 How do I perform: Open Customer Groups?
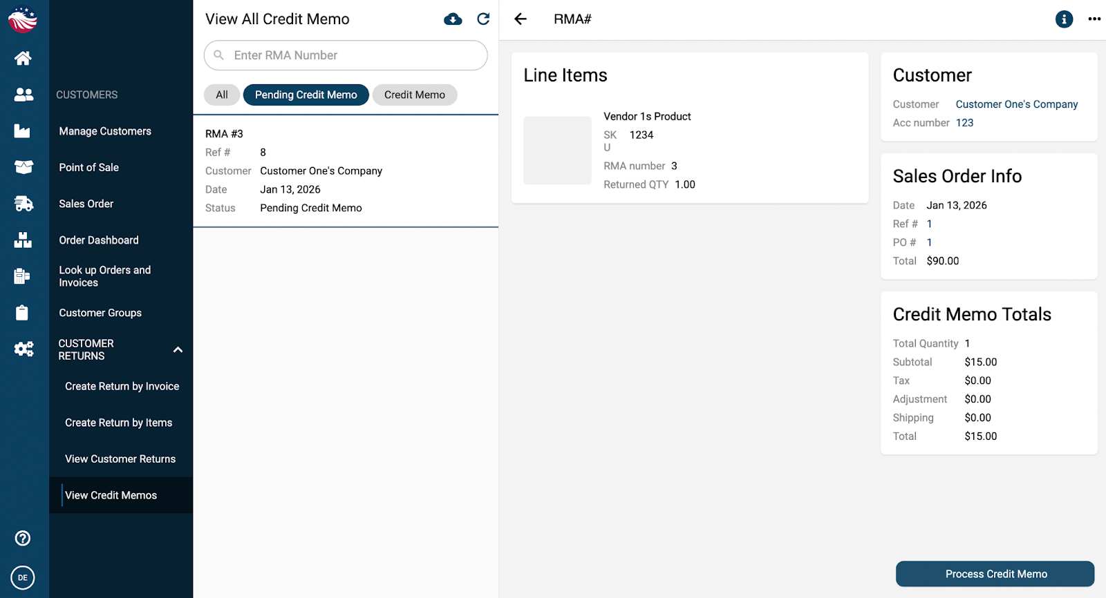[100, 313]
